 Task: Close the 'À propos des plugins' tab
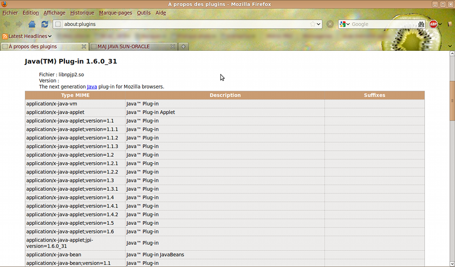click(x=84, y=46)
